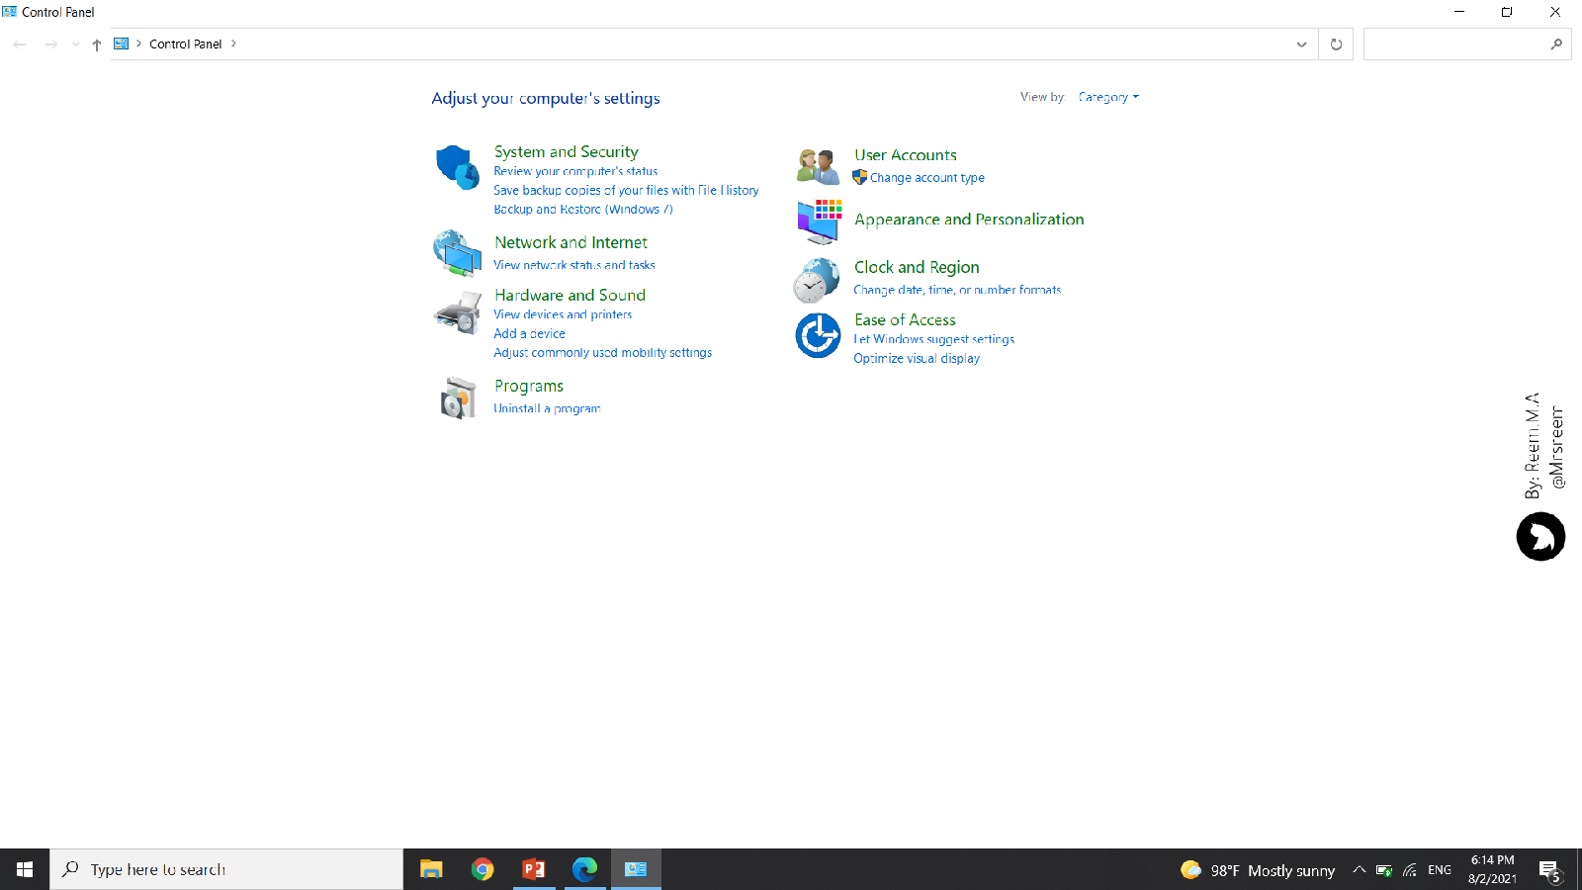Go up one level with the Up arrow
The height and width of the screenshot is (890, 1582).
pos(97,44)
